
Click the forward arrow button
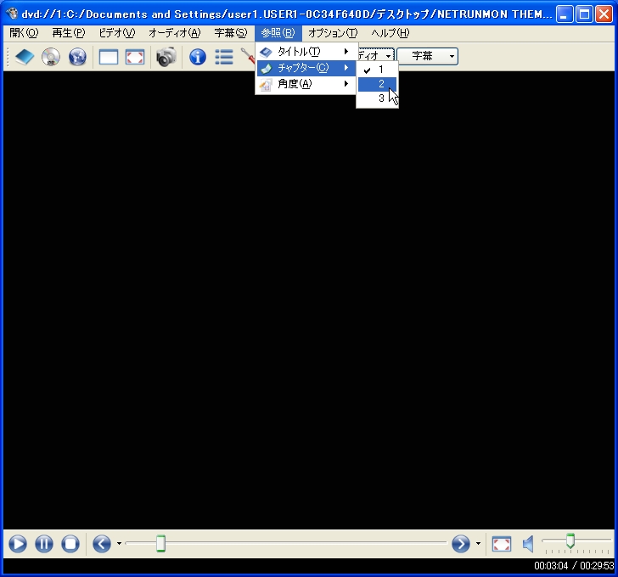[461, 544]
